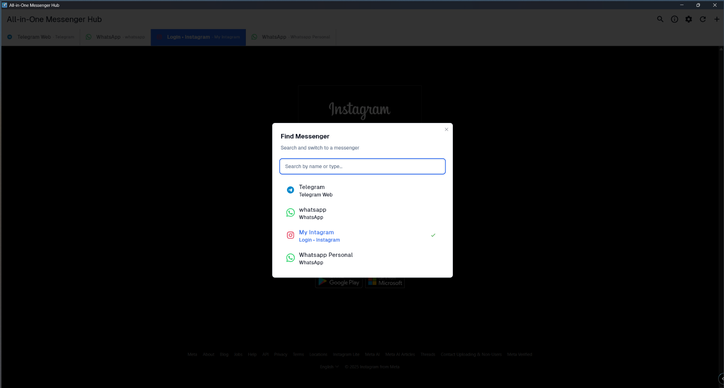
Task: Click WhatsApp icon beside lowercase whatsapp entry
Action: click(x=290, y=212)
